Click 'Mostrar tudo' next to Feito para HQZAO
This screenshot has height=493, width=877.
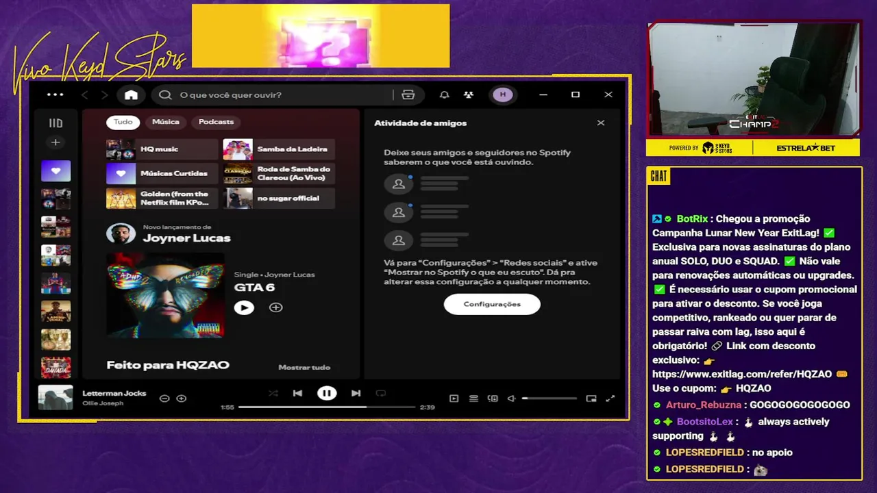point(304,367)
